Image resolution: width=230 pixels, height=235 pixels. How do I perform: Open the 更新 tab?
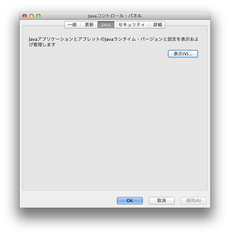[89, 25]
